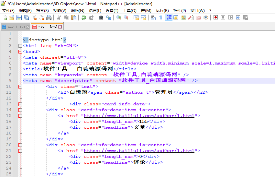The height and width of the screenshot is (177, 275).
Task: Open the Folder as Workspace icon
Action: click(198, 18)
